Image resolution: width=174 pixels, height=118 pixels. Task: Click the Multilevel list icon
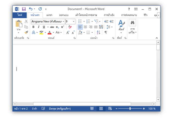(96, 21)
